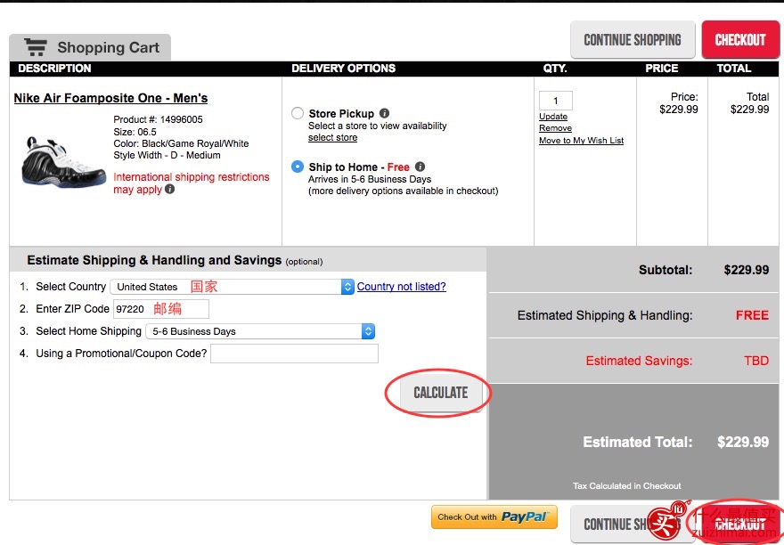Open info icon next to Store Pickup

pos(384,113)
